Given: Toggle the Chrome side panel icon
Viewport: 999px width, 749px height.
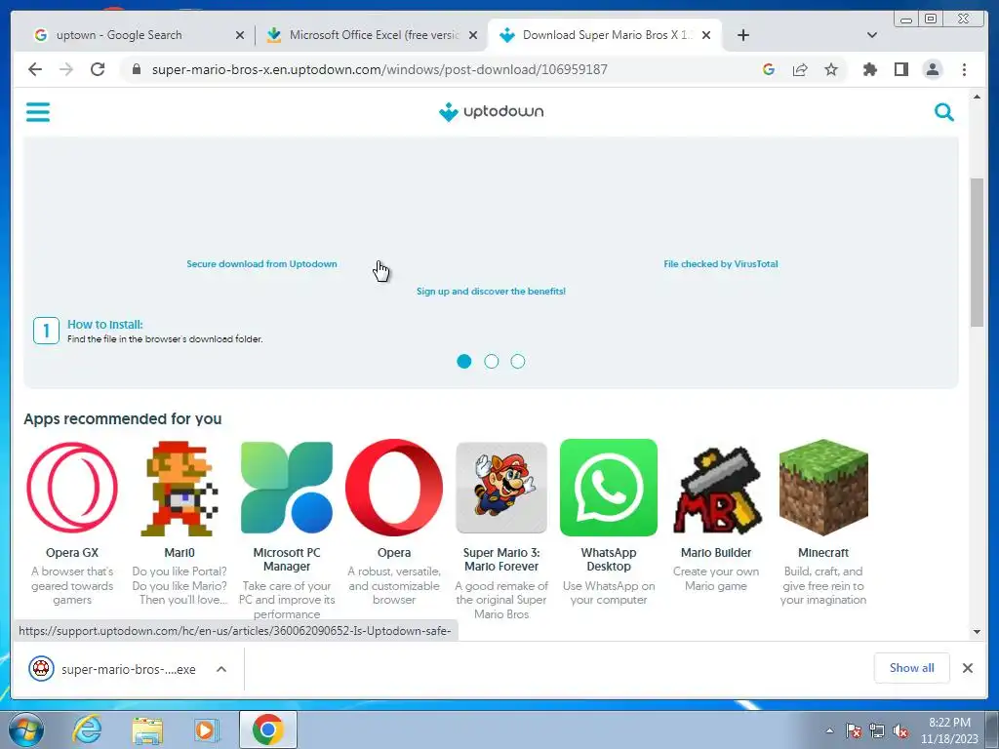Looking at the screenshot, I should [x=900, y=69].
